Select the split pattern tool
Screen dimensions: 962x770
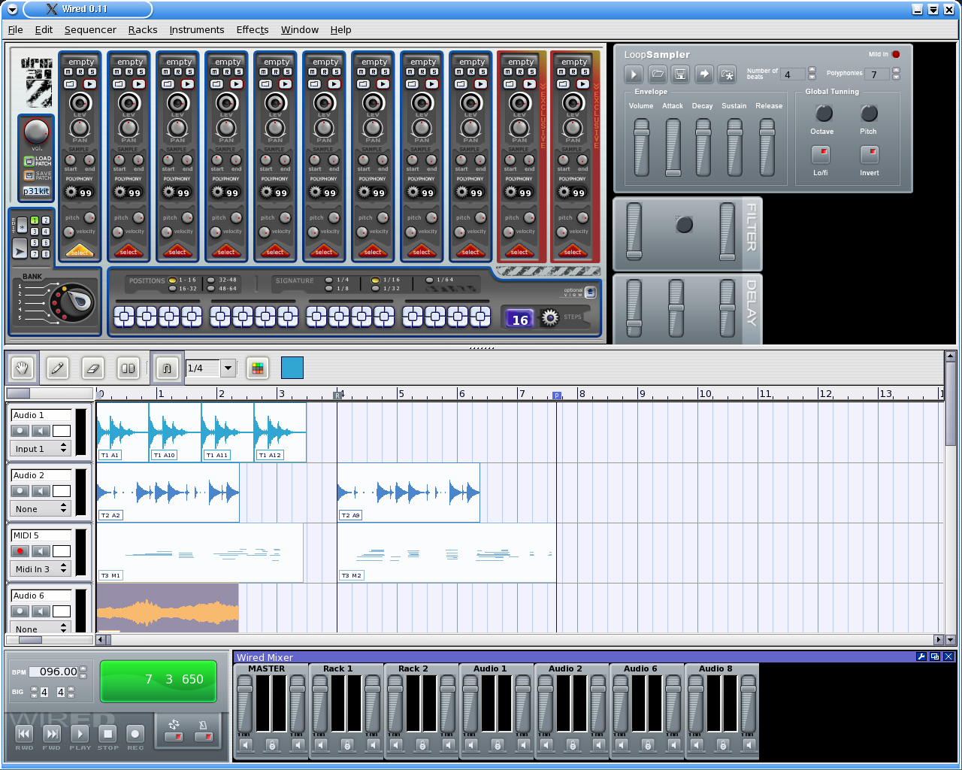click(x=129, y=368)
